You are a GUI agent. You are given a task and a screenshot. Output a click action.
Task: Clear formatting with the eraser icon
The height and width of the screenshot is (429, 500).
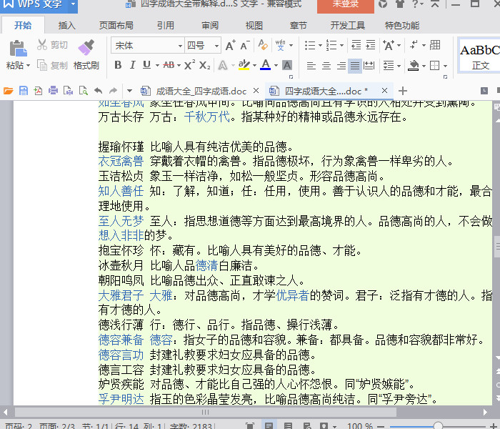tap(263, 45)
